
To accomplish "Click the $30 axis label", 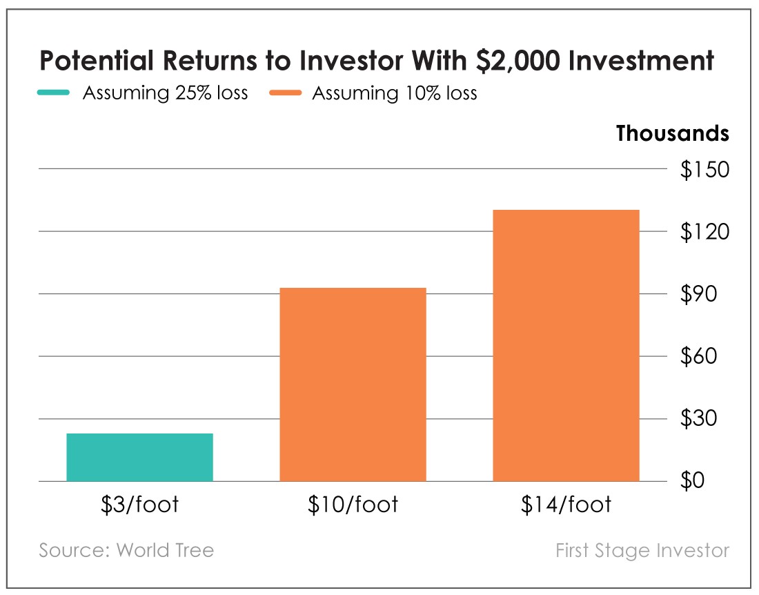I will click(698, 418).
